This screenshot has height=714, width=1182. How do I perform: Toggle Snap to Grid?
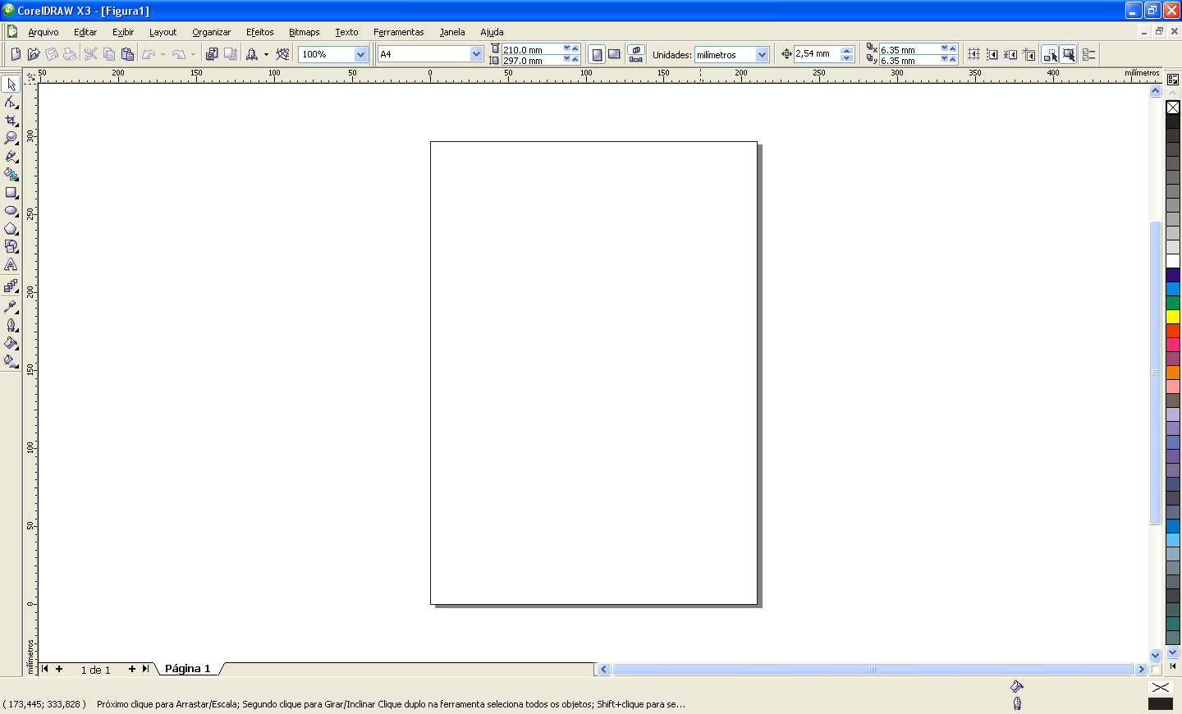tap(974, 54)
